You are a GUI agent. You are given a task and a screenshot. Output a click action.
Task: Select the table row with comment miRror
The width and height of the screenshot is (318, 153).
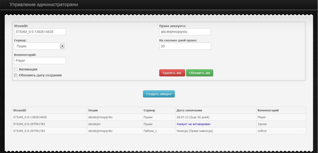click(159, 131)
